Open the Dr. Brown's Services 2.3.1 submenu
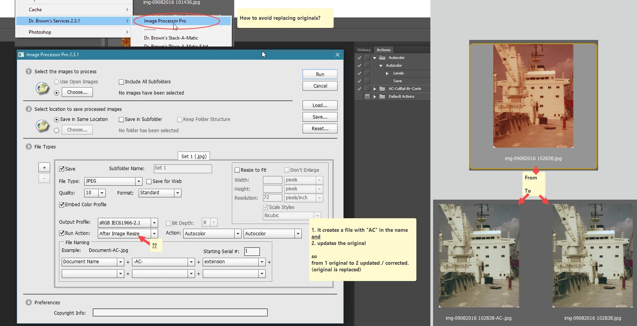 tap(73, 21)
